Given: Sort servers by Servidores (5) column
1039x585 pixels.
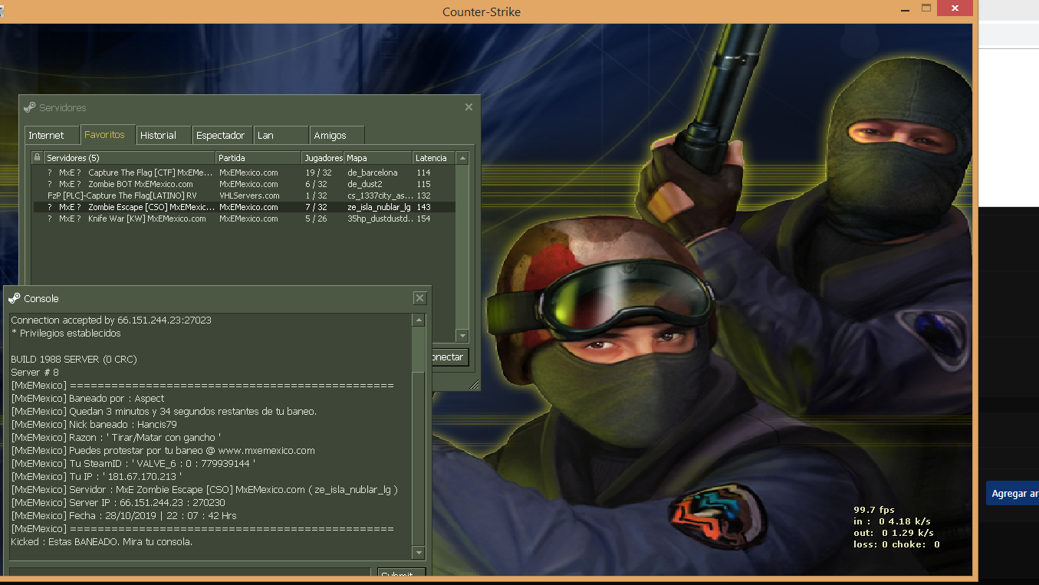Looking at the screenshot, I should 130,157.
